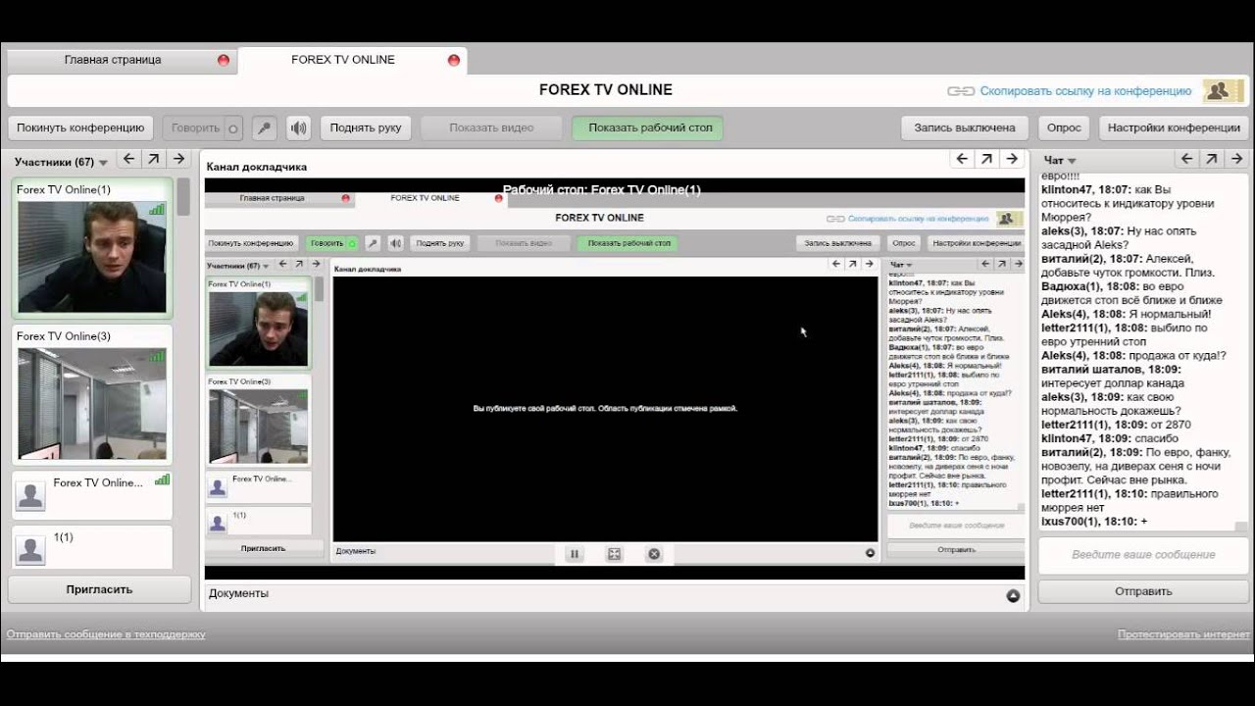Click left arrow of the Чат panel
Screen dimensions: 1255x706
tap(1186, 159)
